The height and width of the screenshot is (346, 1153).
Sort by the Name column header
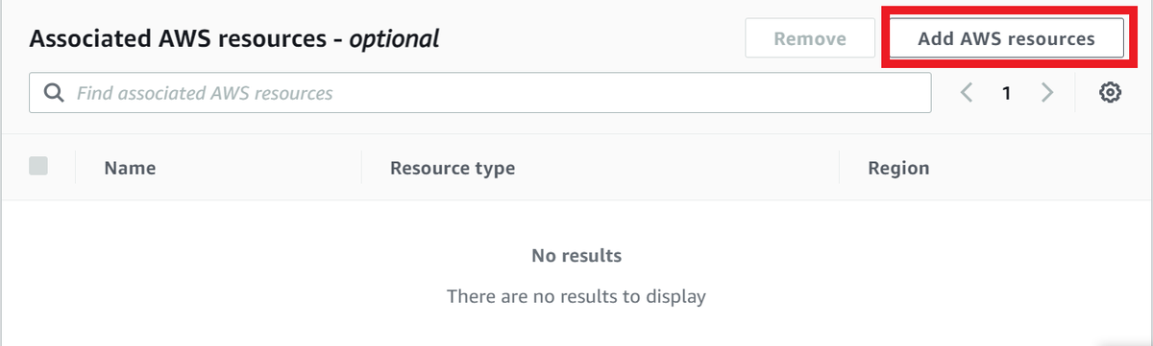coord(130,168)
